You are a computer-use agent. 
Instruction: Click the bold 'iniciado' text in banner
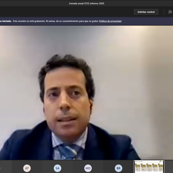click(6, 21)
